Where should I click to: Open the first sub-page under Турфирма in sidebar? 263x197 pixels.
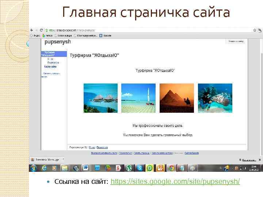[x=50, y=59]
